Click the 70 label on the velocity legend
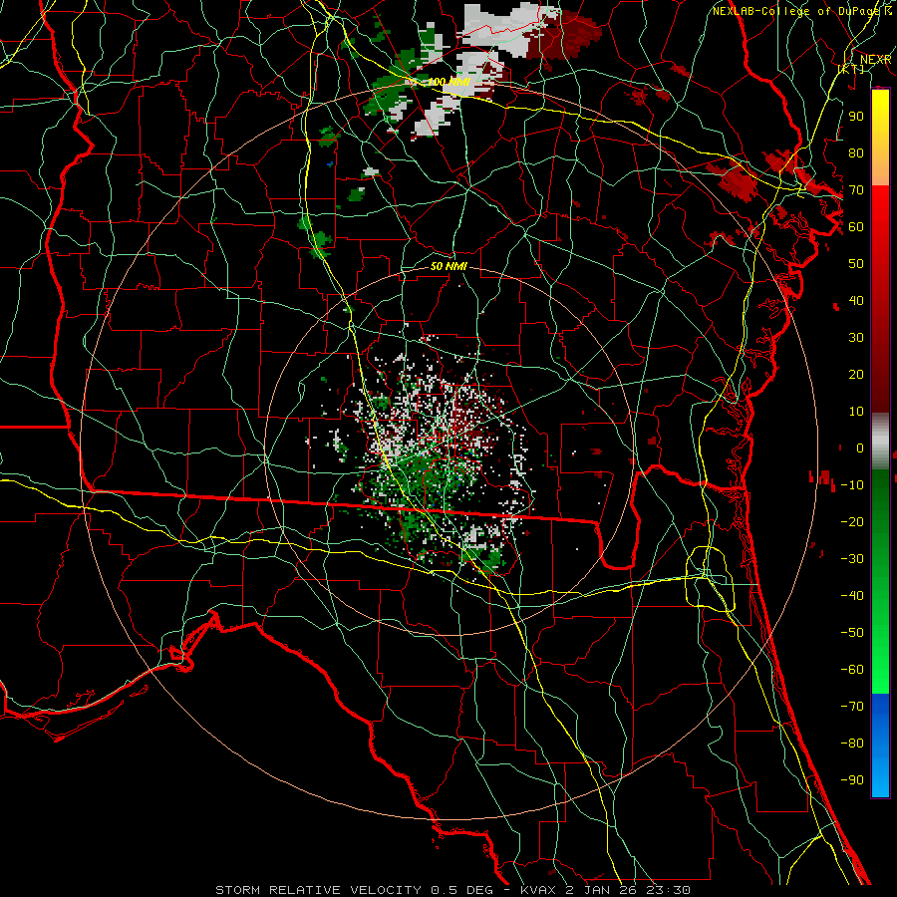 click(856, 190)
